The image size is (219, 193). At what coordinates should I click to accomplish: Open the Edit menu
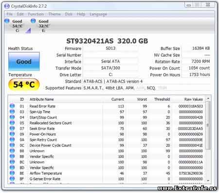(20, 14)
